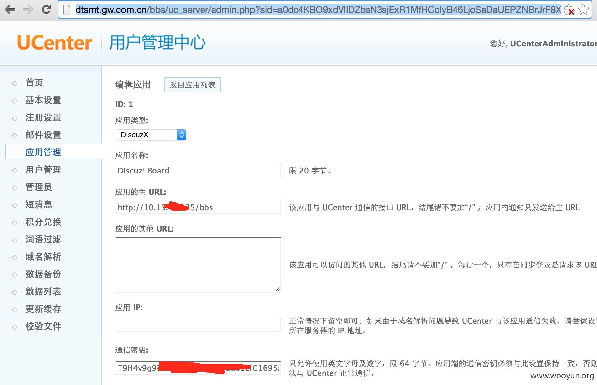This screenshot has width=597, height=385.
Task: Open 用户管理 in the sidebar
Action: [x=43, y=170]
